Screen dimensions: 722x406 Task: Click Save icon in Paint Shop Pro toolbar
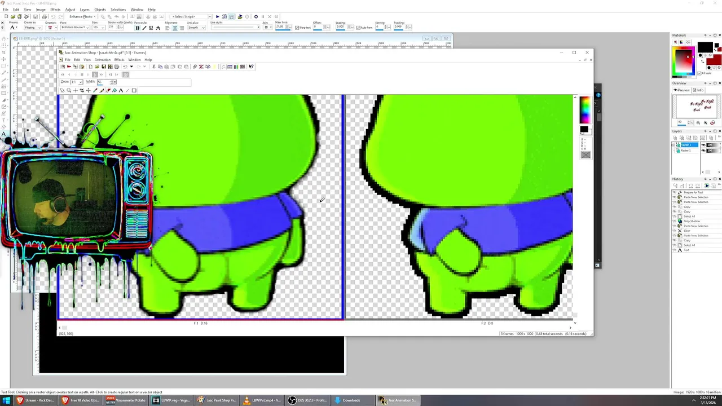(35, 16)
